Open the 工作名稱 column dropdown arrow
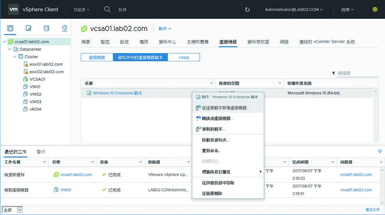This screenshot has height=215, width=385. click(44, 162)
